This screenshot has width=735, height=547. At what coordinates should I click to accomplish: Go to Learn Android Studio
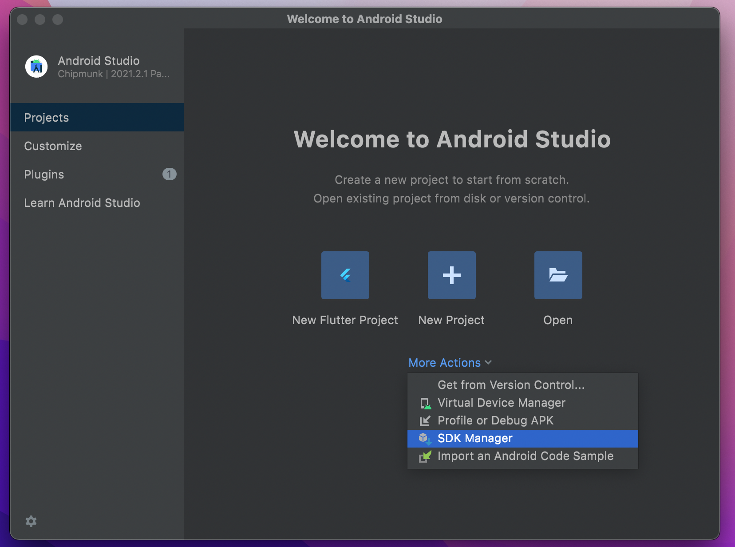point(97,202)
